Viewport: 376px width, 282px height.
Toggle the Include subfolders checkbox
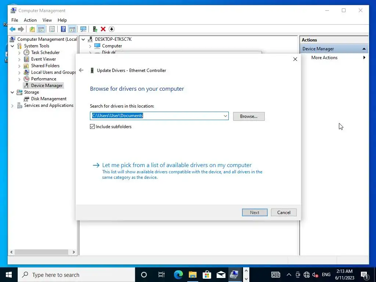[92, 127]
